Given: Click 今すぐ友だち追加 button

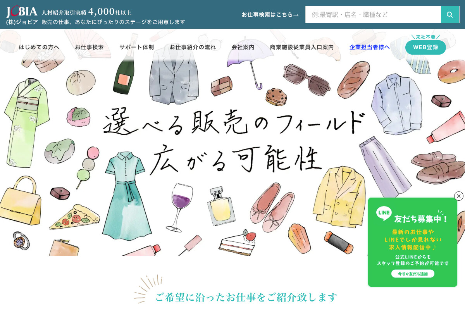Looking at the screenshot, I should (413, 274).
